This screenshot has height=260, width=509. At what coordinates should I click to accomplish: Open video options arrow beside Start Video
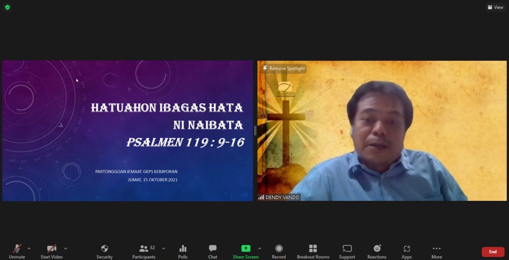tap(66, 248)
